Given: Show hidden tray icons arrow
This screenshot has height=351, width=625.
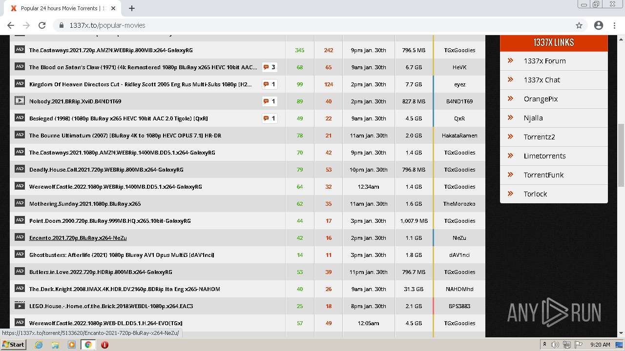Looking at the screenshot, I should tap(545, 345).
